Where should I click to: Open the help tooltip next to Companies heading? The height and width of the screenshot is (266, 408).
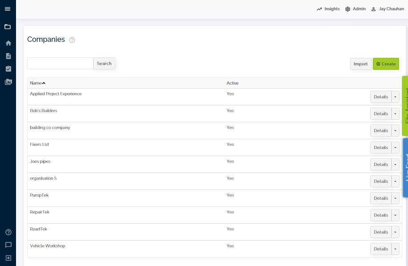point(72,40)
